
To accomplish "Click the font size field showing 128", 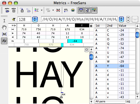I will 24,19.
